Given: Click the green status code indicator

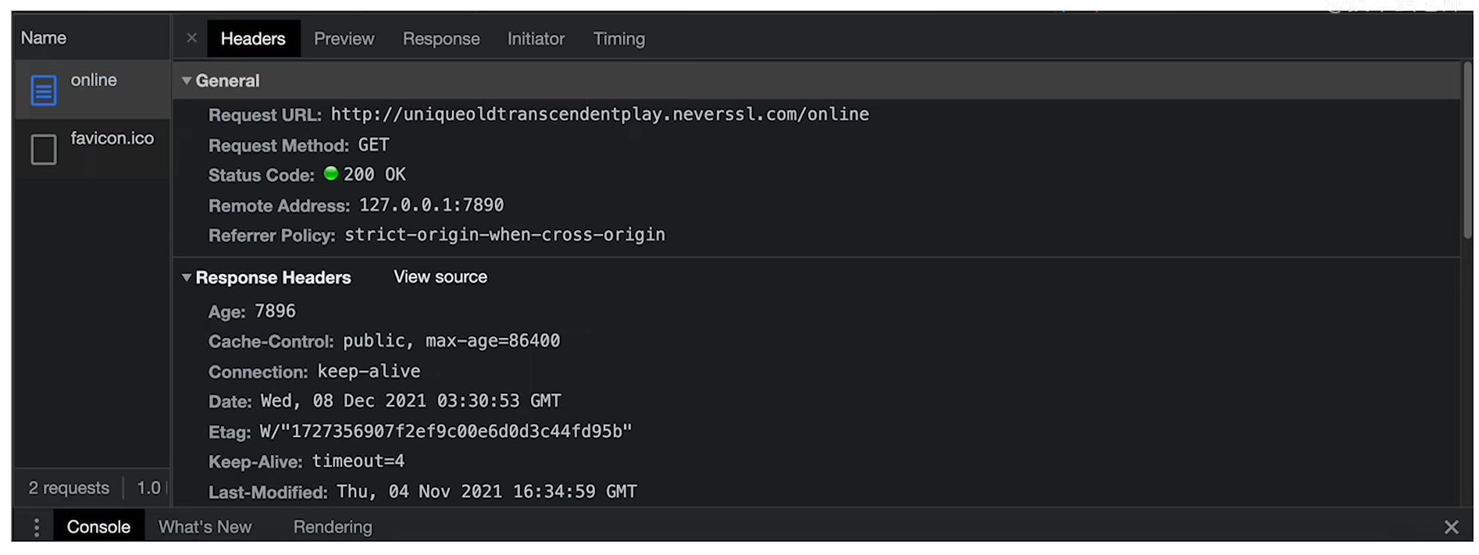Looking at the screenshot, I should pos(331,173).
